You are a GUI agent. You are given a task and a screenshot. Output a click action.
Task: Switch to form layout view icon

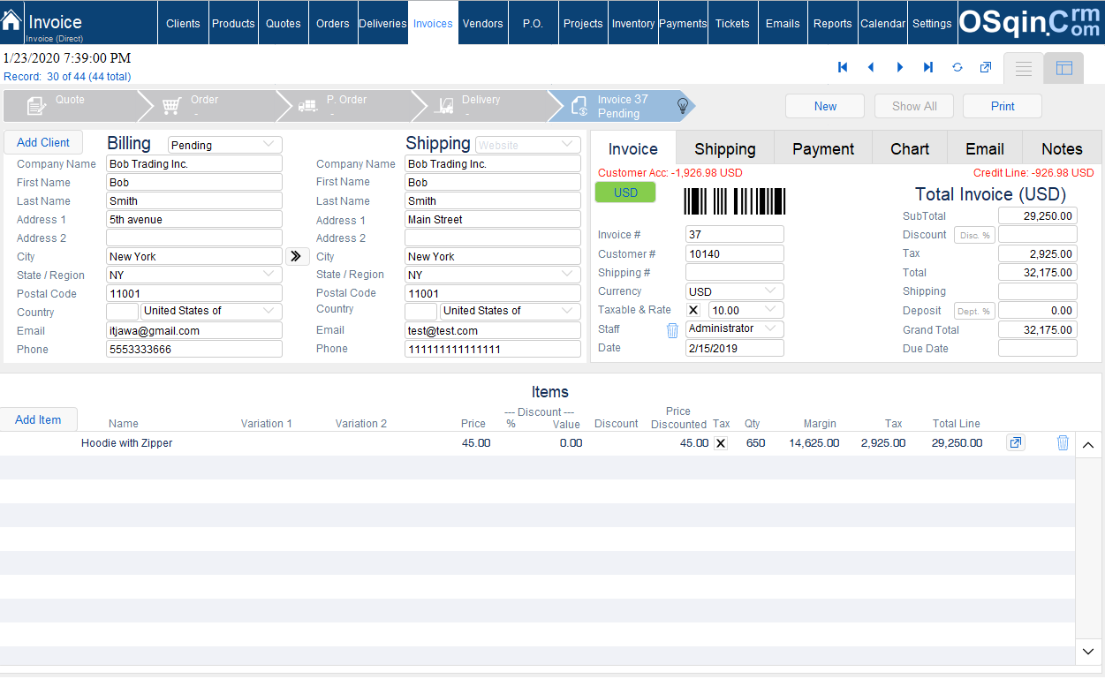coord(1064,68)
